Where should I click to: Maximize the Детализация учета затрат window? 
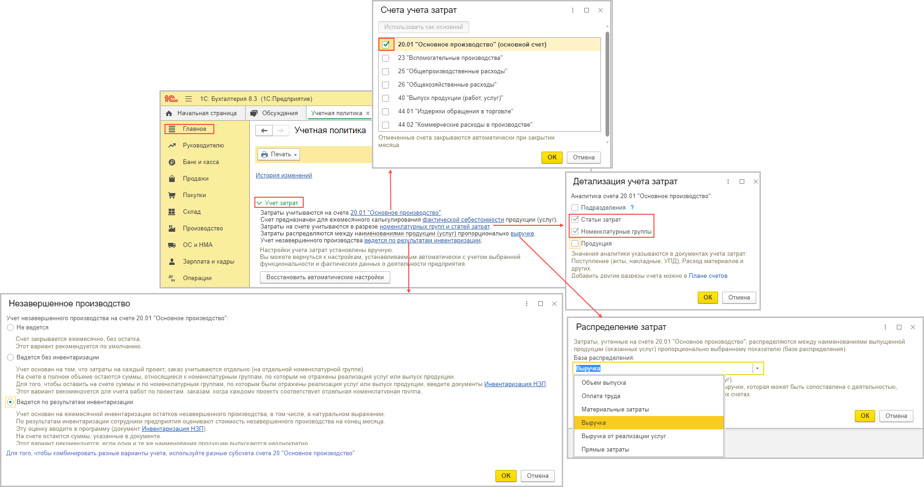pos(742,182)
